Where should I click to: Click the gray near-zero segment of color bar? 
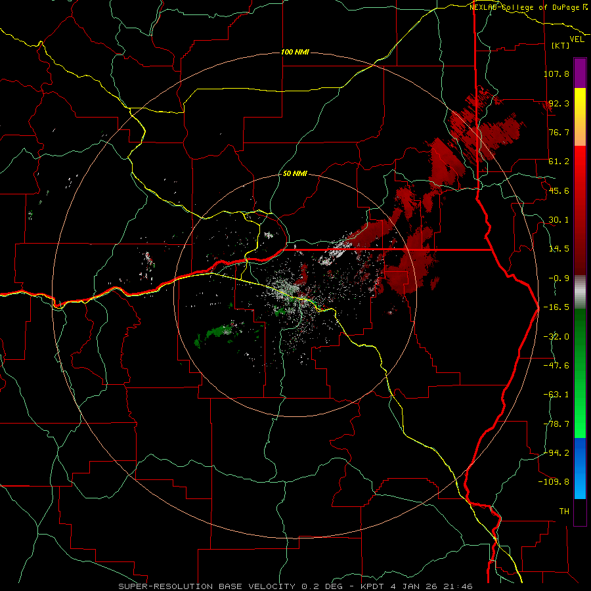[x=580, y=292]
